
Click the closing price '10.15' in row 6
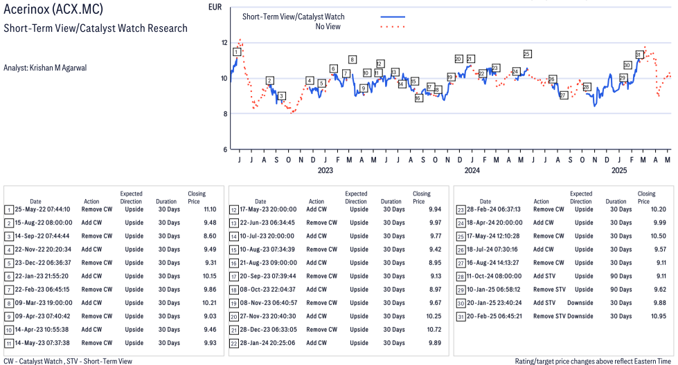(209, 276)
